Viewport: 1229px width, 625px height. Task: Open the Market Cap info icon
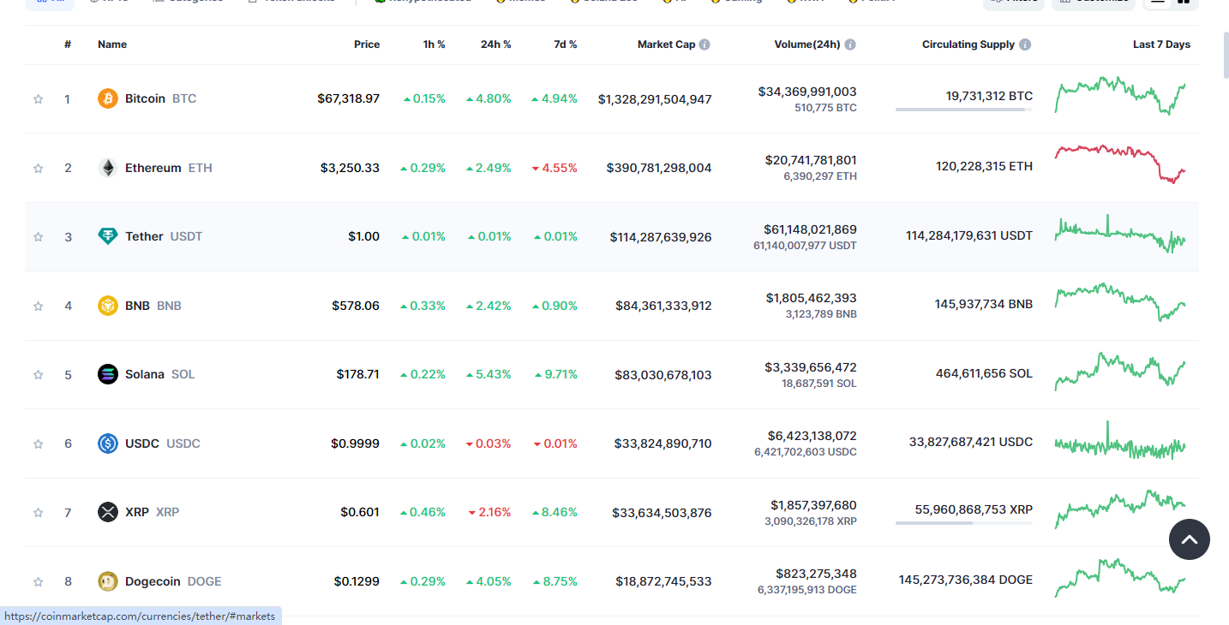pos(704,45)
